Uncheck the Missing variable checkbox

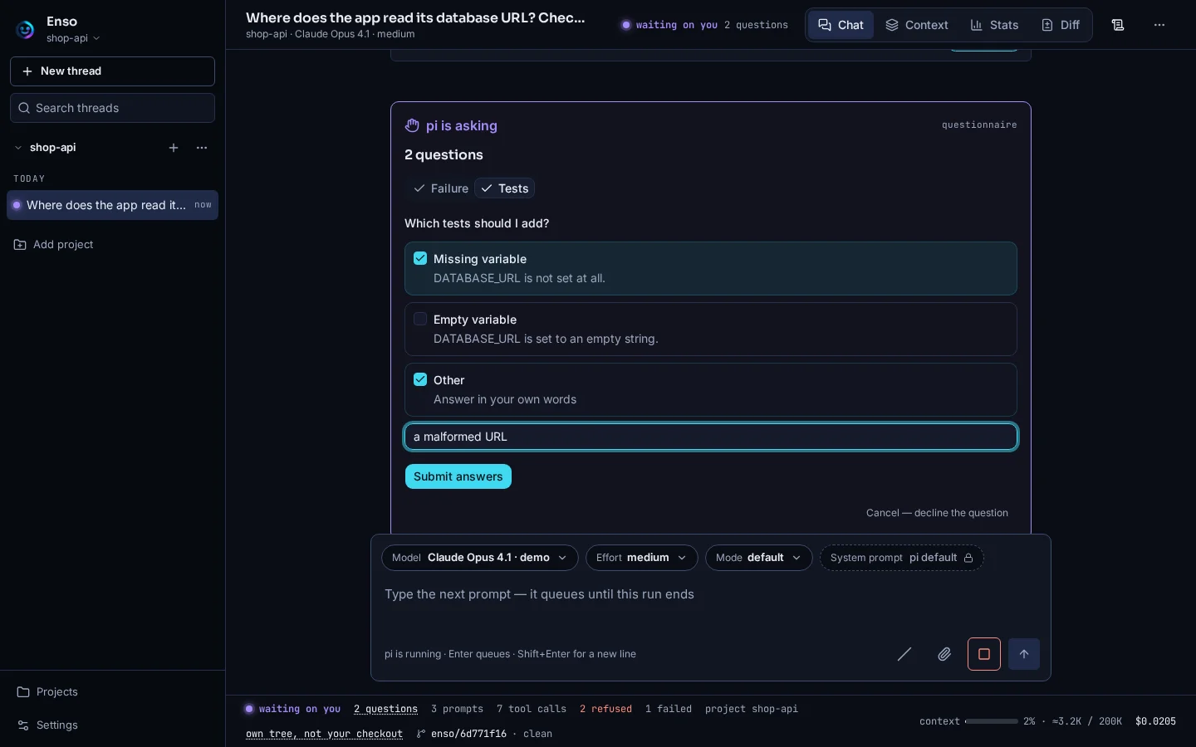click(420, 258)
